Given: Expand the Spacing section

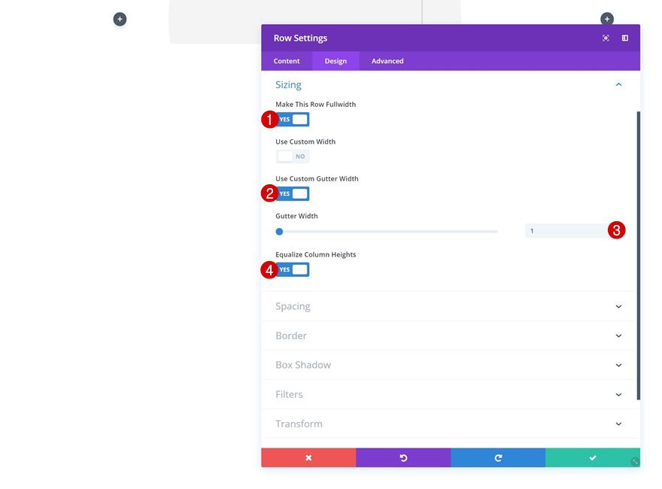Looking at the screenshot, I should [450, 306].
